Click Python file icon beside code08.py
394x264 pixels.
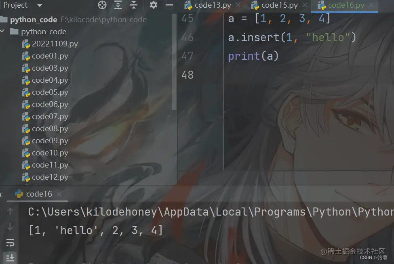pyautogui.click(x=25, y=129)
